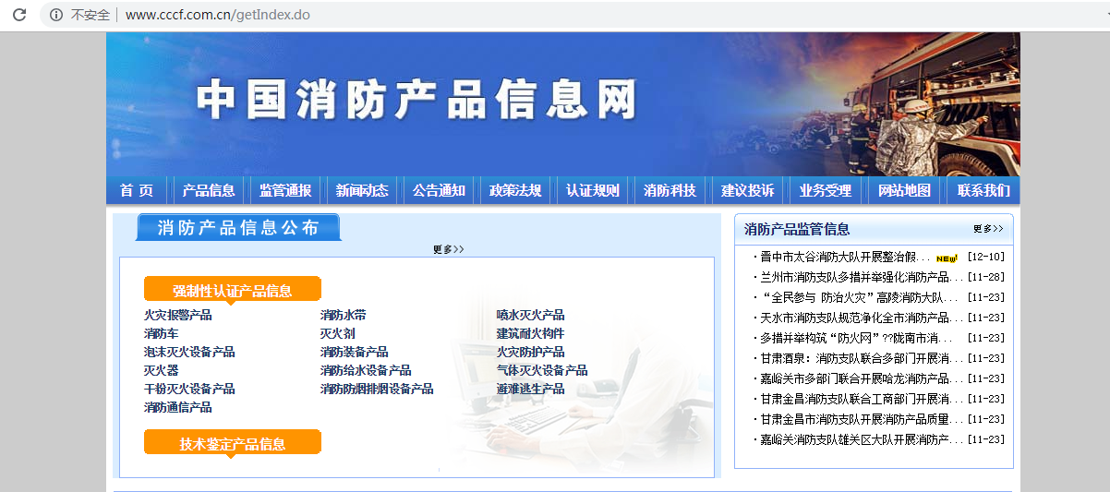The height and width of the screenshot is (492, 1110).
Task: Select 政策法规 from the navigation bar
Action: pos(515,191)
